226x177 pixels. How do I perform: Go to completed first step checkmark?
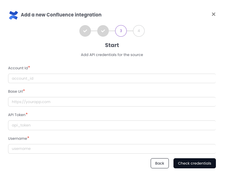(x=85, y=31)
